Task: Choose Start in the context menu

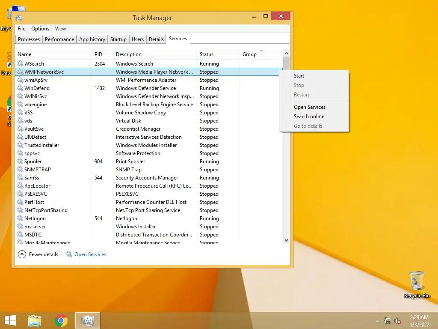Action: (x=314, y=76)
